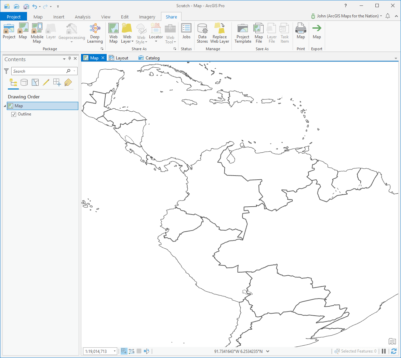Click the Project package icon in ribbon
This screenshot has width=401, height=358.
click(x=9, y=29)
